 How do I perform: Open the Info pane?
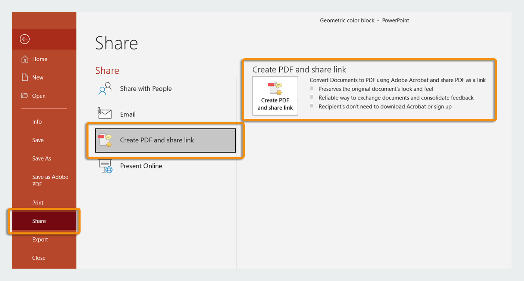coord(37,121)
